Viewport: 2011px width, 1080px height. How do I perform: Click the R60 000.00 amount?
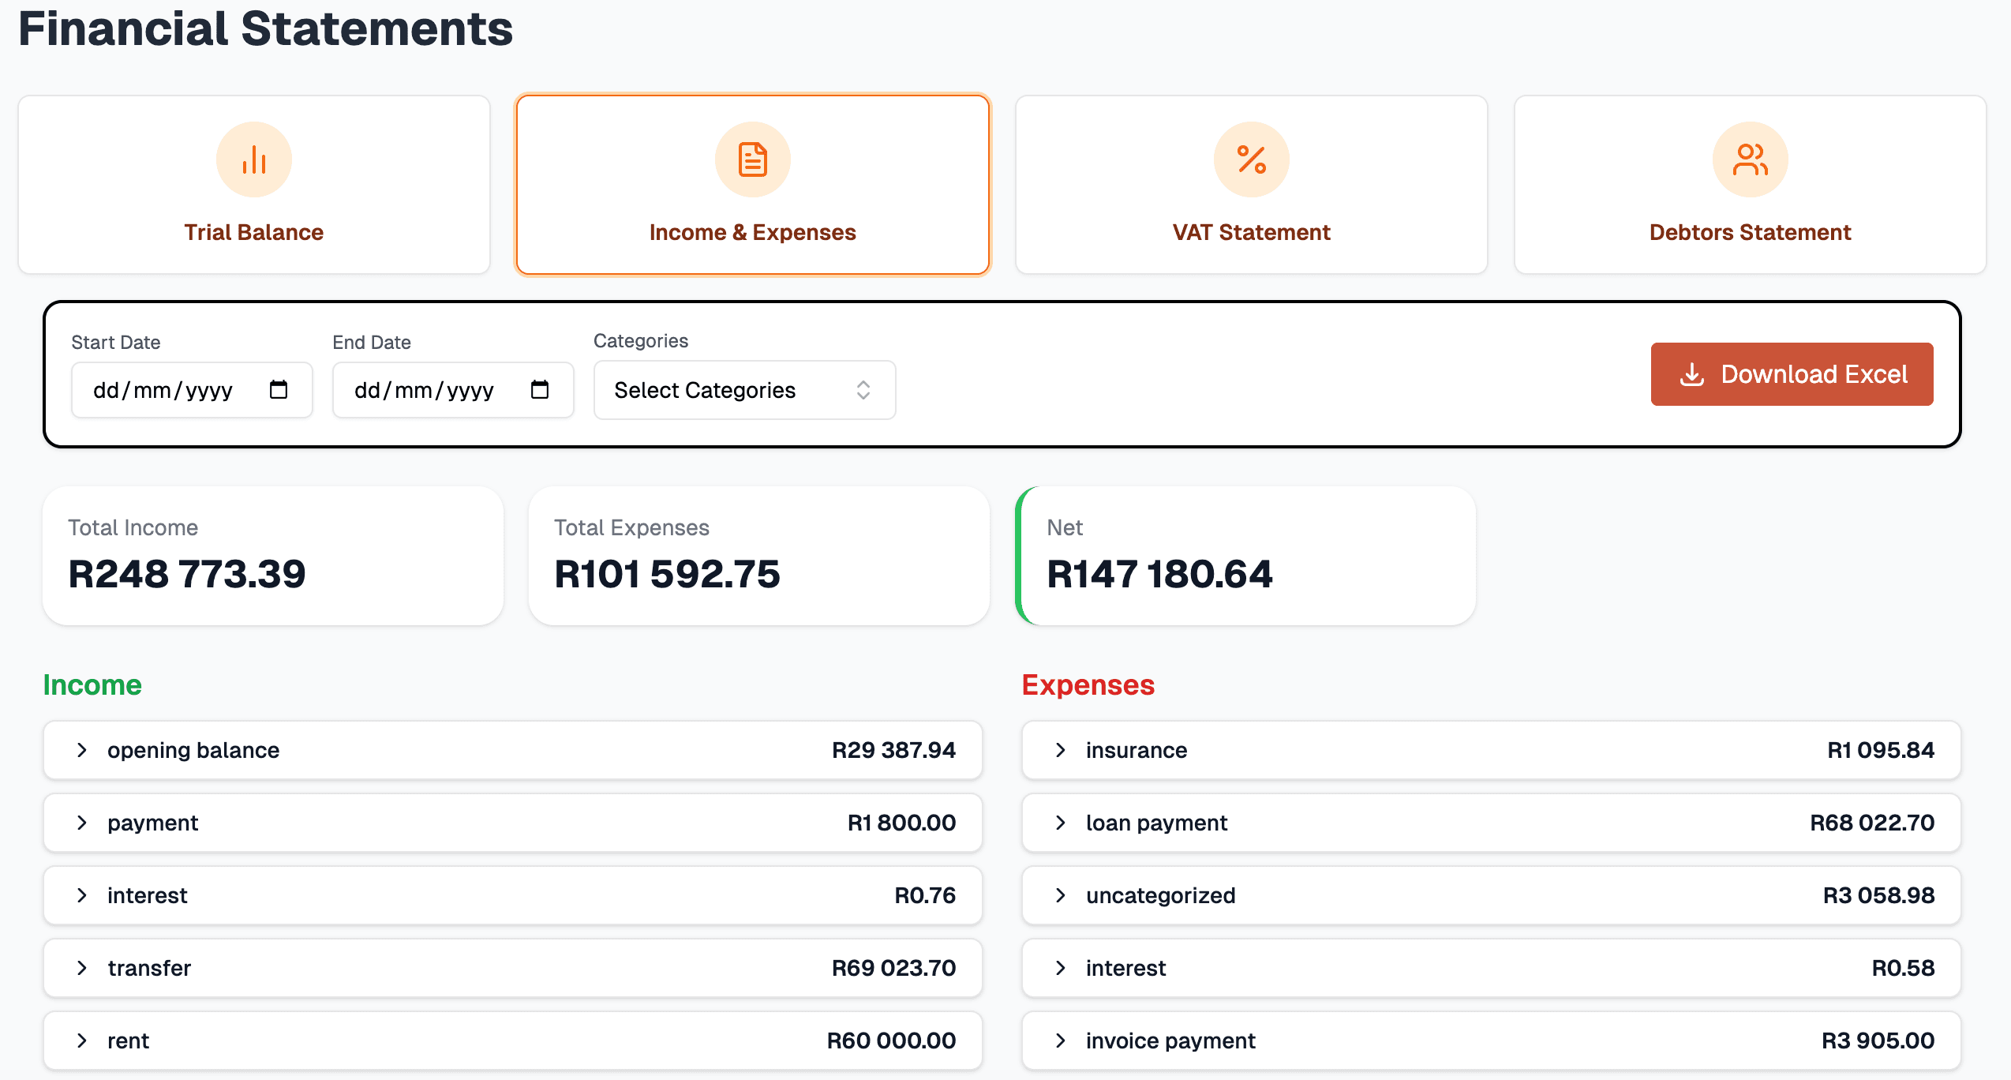(891, 1041)
